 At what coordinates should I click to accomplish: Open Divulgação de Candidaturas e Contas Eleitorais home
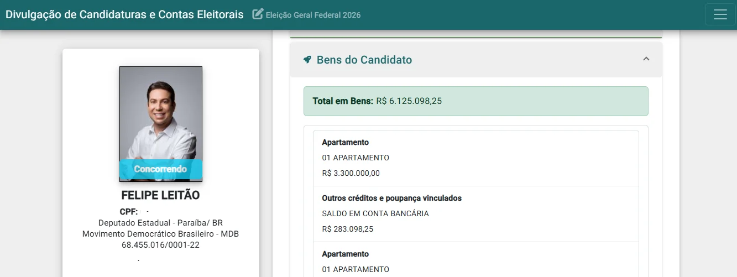124,15
